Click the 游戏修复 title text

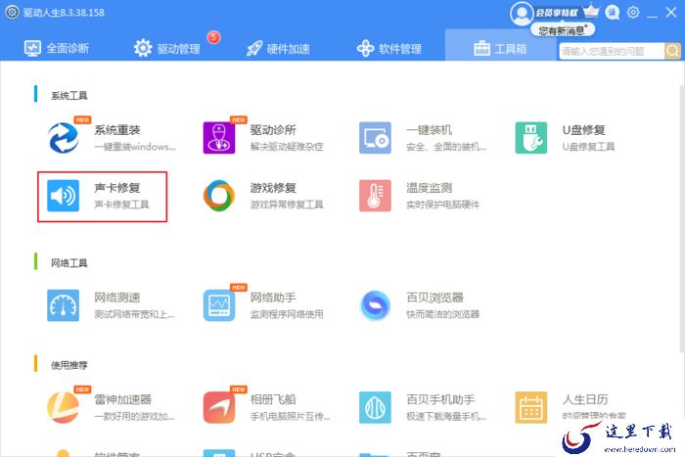pyautogui.click(x=273, y=188)
